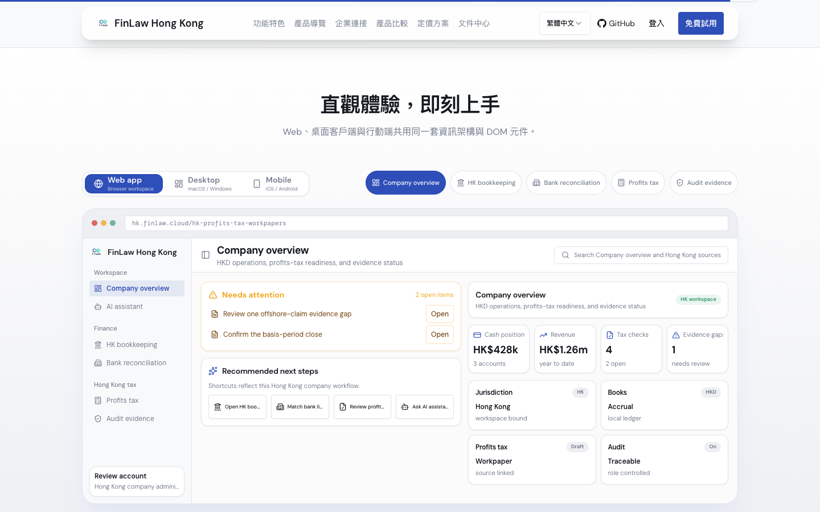Viewport: 820px width, 512px height.
Task: Open the offshore-claim evidence gap item
Action: pyautogui.click(x=440, y=314)
